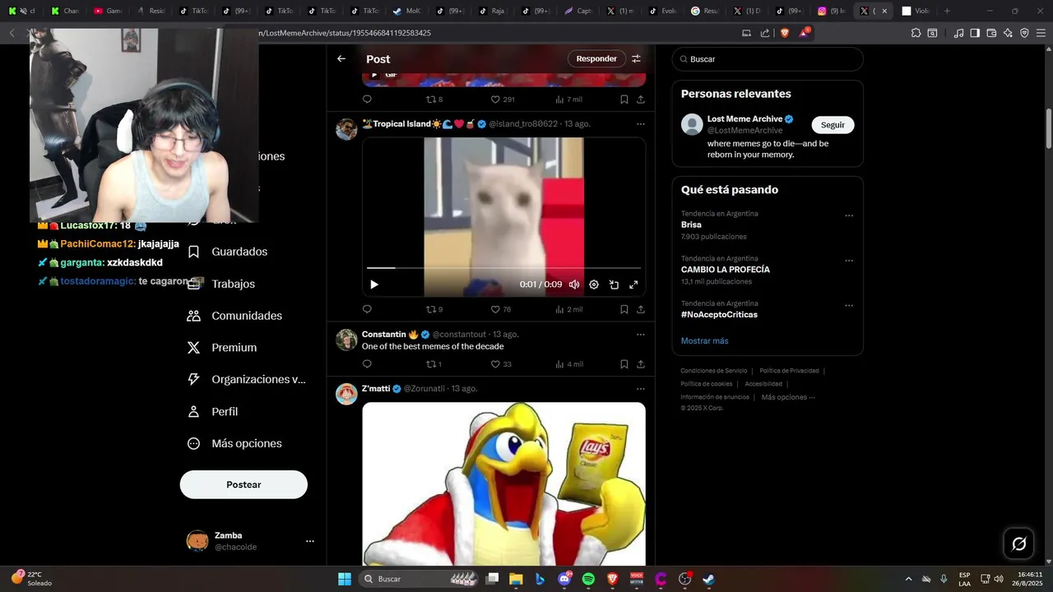Click Mostrar más under trends

(704, 340)
